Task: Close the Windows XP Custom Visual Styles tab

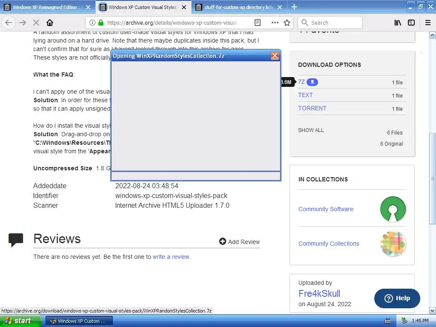Action: coord(184,7)
